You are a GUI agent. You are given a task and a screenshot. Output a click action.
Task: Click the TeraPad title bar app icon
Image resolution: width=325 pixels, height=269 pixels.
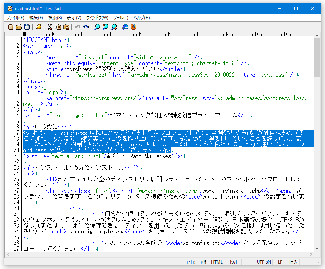pos(10,8)
